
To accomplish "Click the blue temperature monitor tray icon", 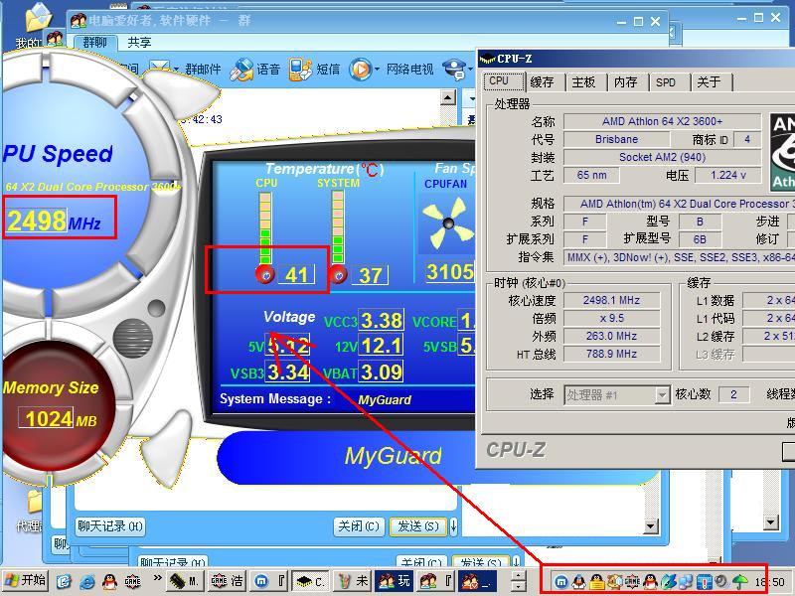I will tap(705, 581).
